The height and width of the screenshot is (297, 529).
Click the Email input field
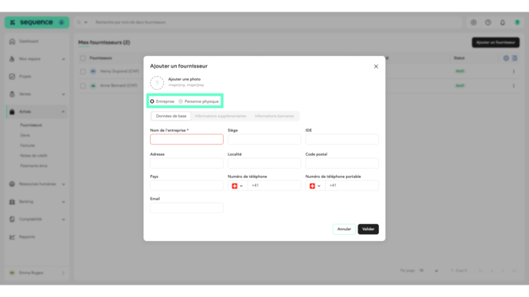(187, 208)
